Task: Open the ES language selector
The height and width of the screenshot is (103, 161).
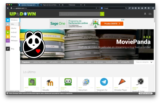Action: (x=150, y=14)
